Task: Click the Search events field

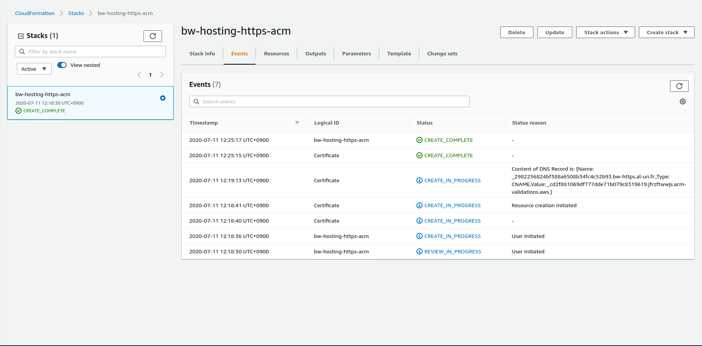Action: click(x=329, y=101)
